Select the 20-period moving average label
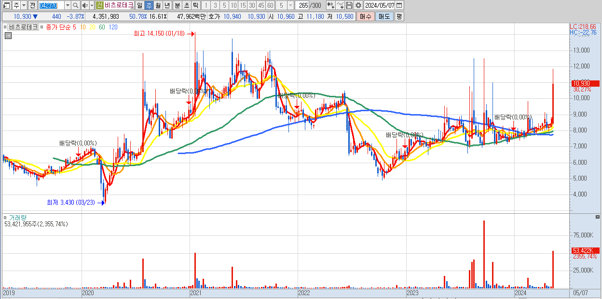This screenshot has width=602, height=299. (92, 27)
